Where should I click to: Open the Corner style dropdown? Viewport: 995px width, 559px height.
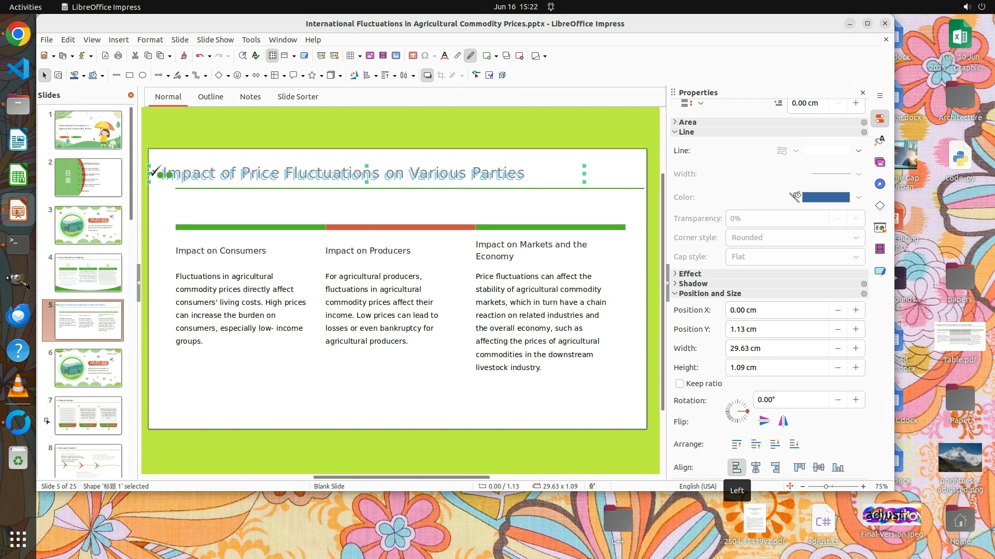tap(795, 238)
